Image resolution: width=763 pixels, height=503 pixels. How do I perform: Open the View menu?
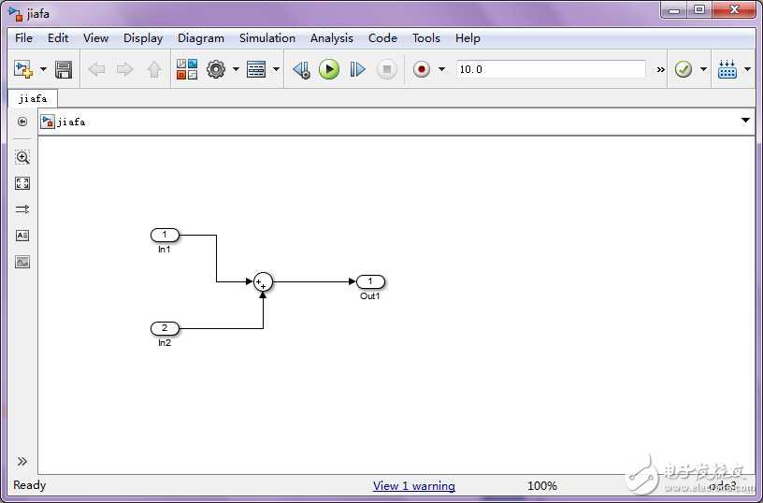(95, 38)
